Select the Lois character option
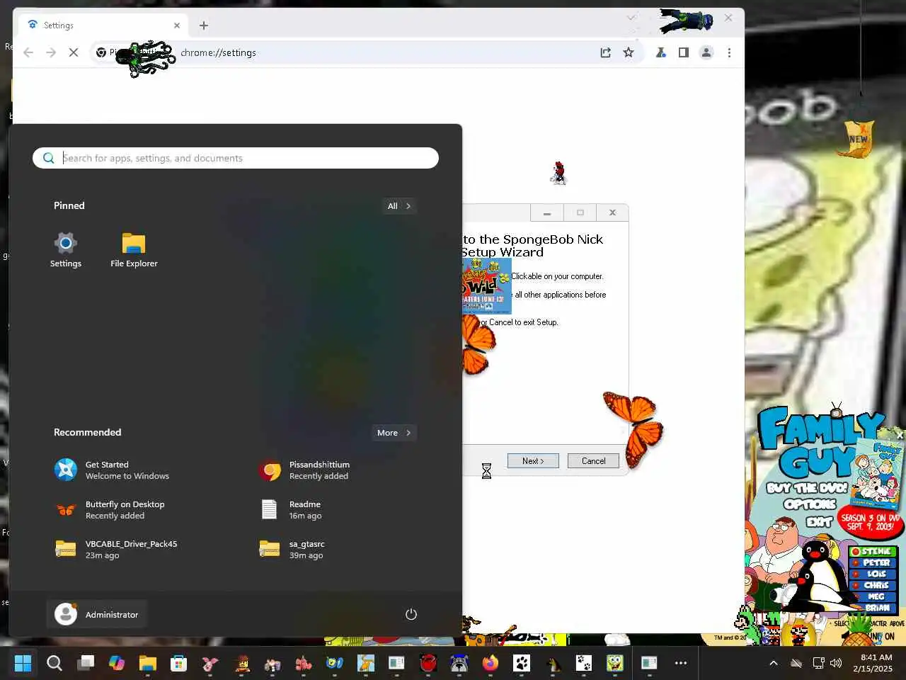The image size is (906, 680). point(873,574)
